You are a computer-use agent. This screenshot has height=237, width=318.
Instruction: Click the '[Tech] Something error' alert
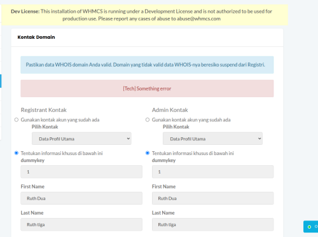147,88
